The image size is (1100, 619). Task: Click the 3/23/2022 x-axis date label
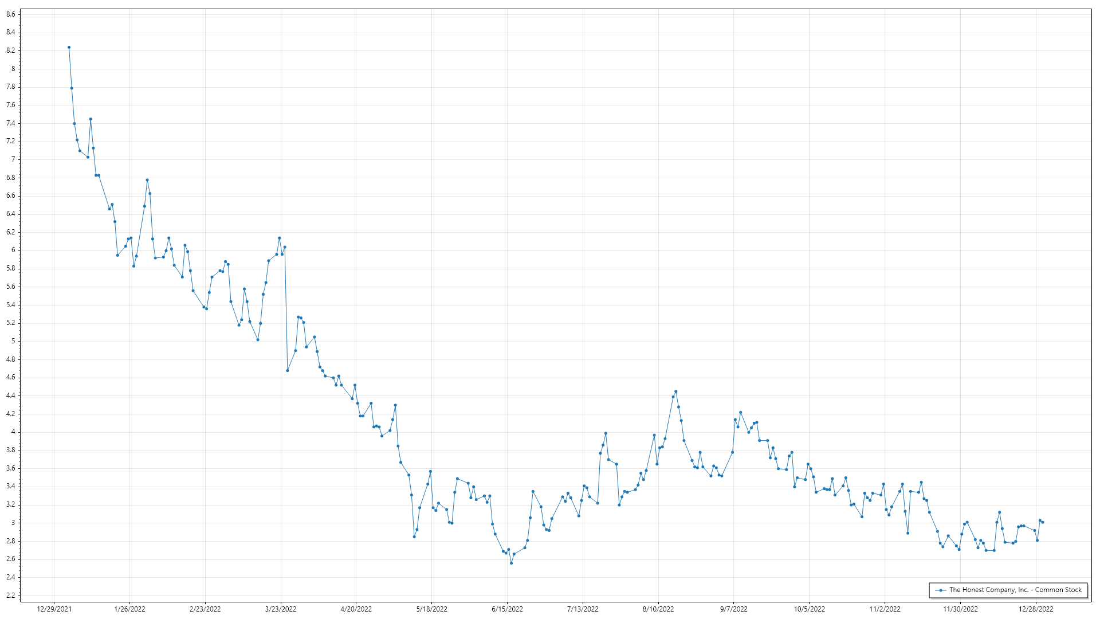point(281,609)
